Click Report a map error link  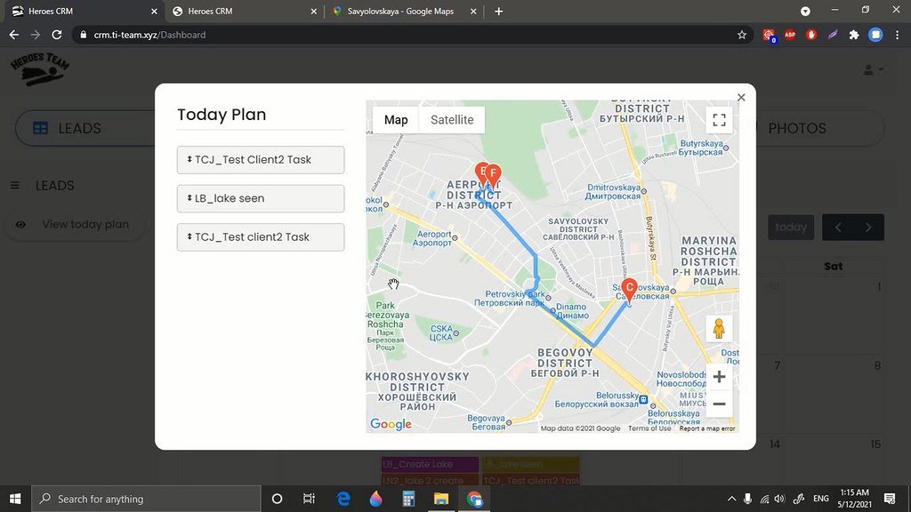pyautogui.click(x=707, y=428)
